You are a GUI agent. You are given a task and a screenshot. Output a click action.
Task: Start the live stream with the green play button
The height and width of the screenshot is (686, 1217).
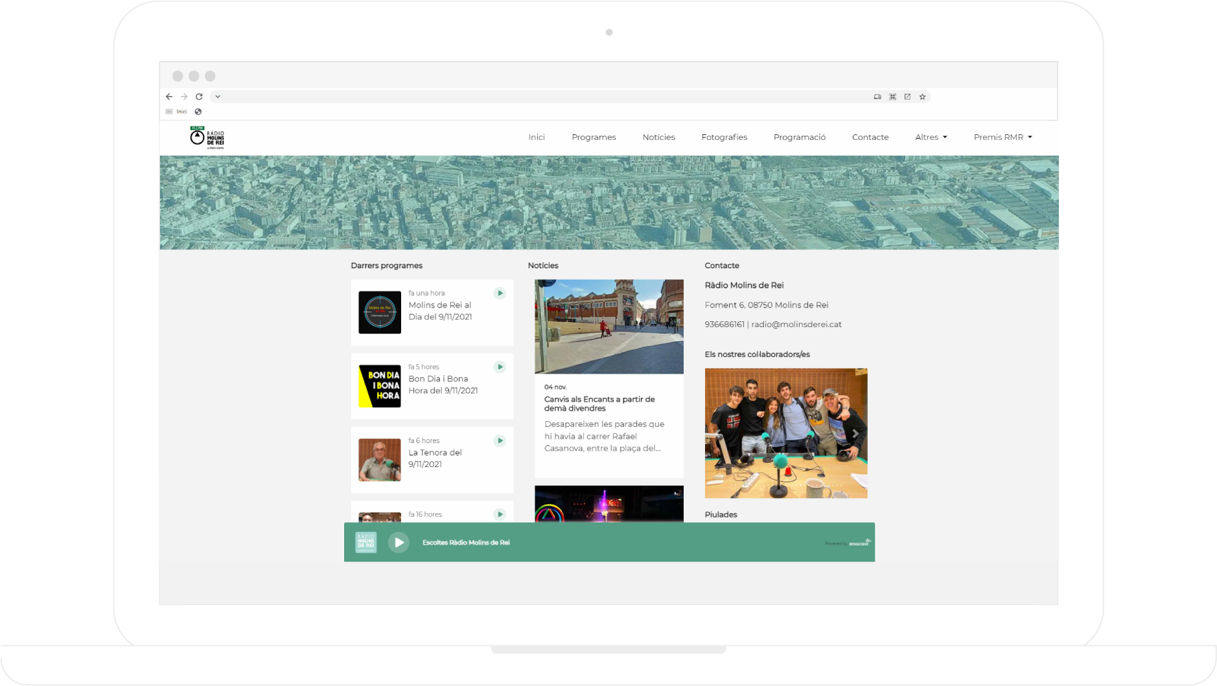click(399, 542)
